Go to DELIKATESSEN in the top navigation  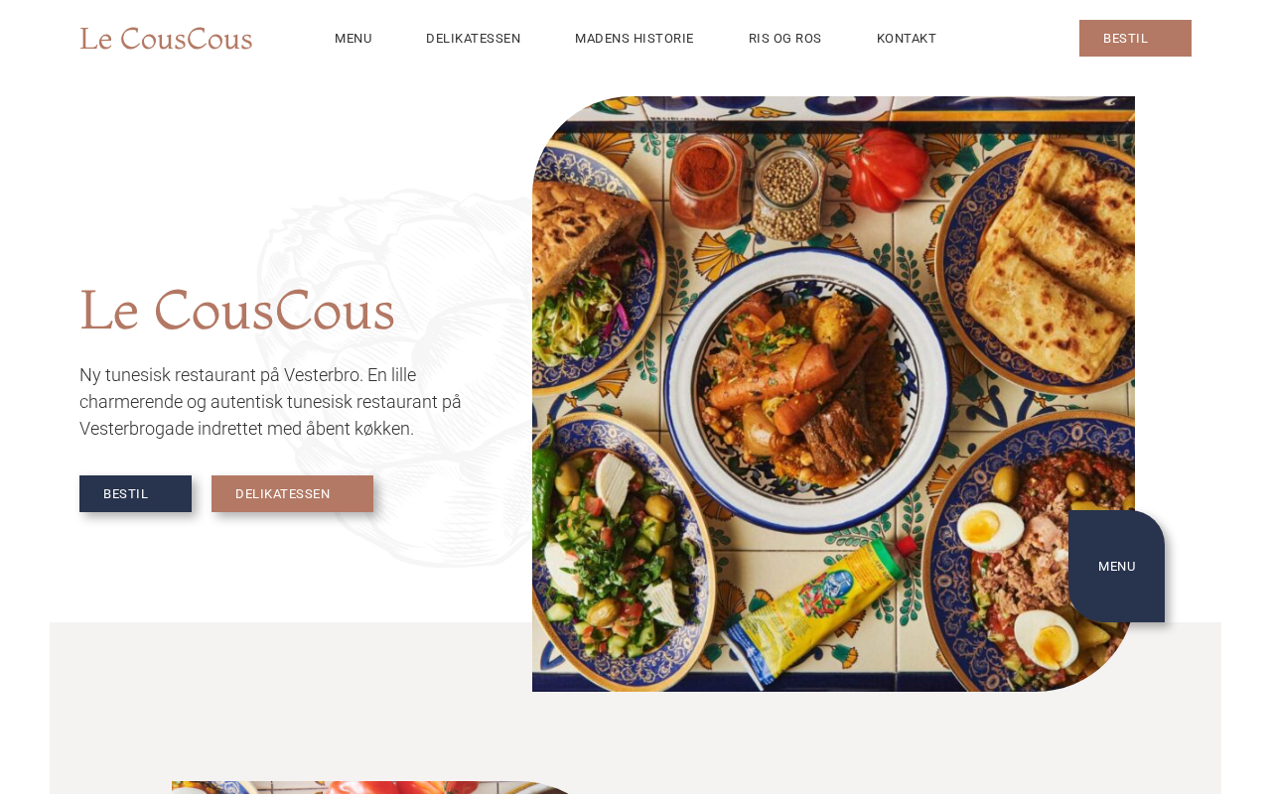(474, 39)
